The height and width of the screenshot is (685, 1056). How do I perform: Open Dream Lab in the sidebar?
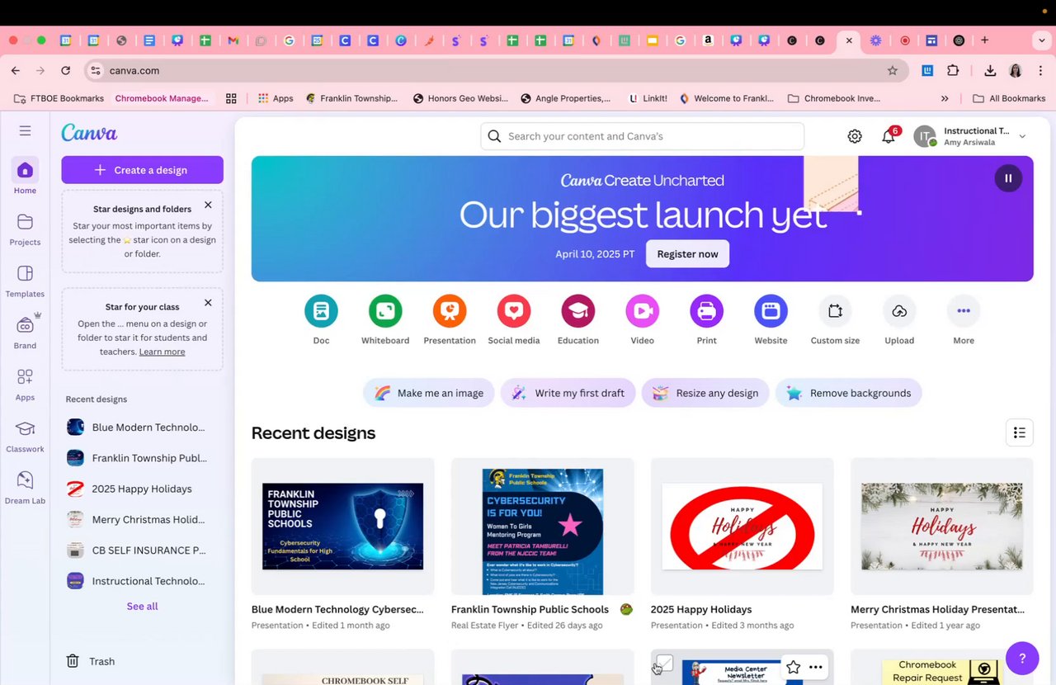pos(25,487)
